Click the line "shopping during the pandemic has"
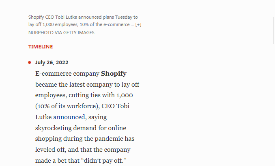Viewport: 275px width, 166px height. click(85, 139)
